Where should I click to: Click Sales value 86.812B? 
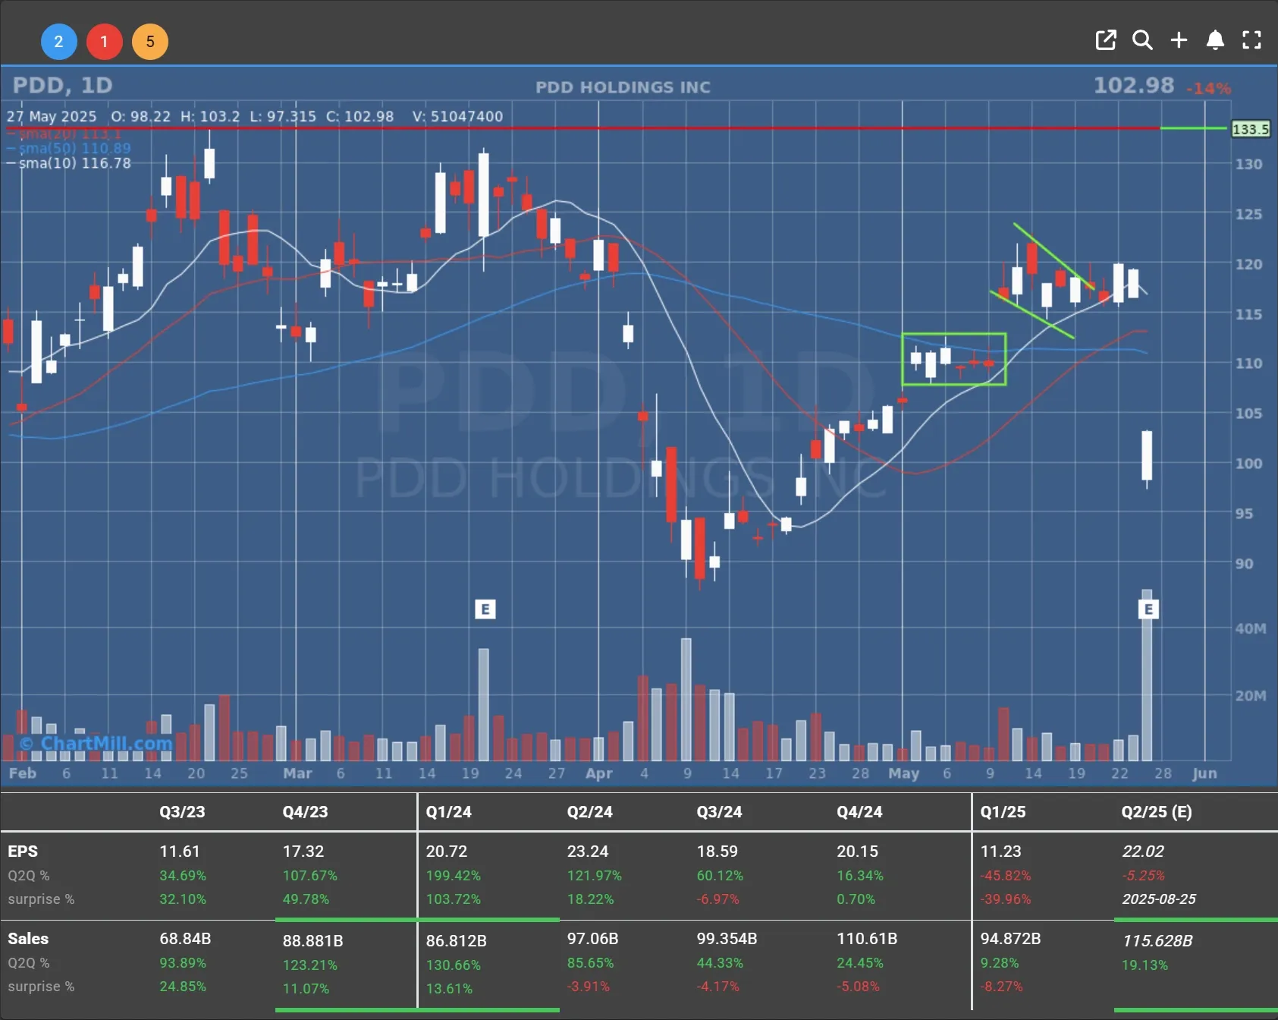point(456,941)
